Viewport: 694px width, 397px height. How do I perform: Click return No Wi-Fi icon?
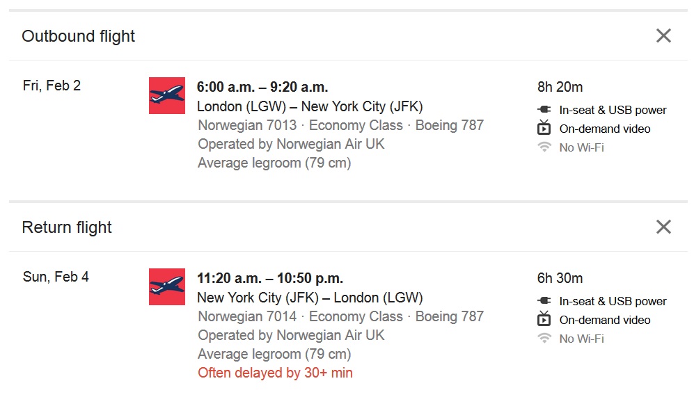tap(544, 339)
